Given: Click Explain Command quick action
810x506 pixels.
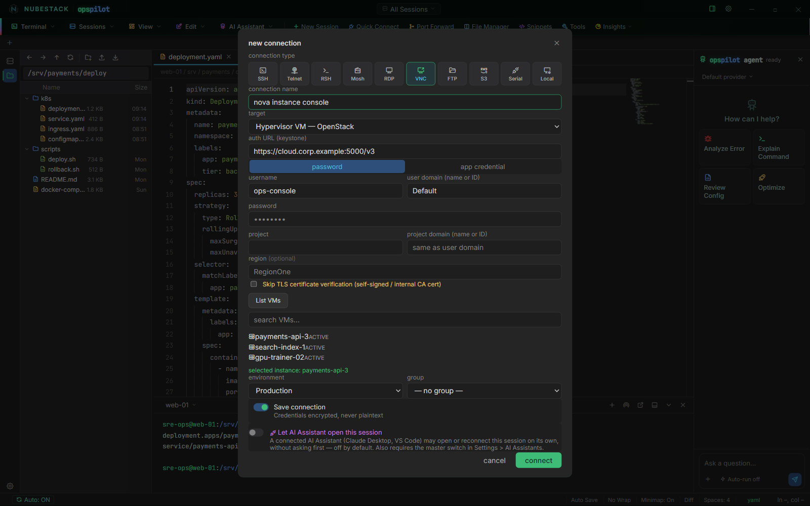Looking at the screenshot, I should point(779,146).
